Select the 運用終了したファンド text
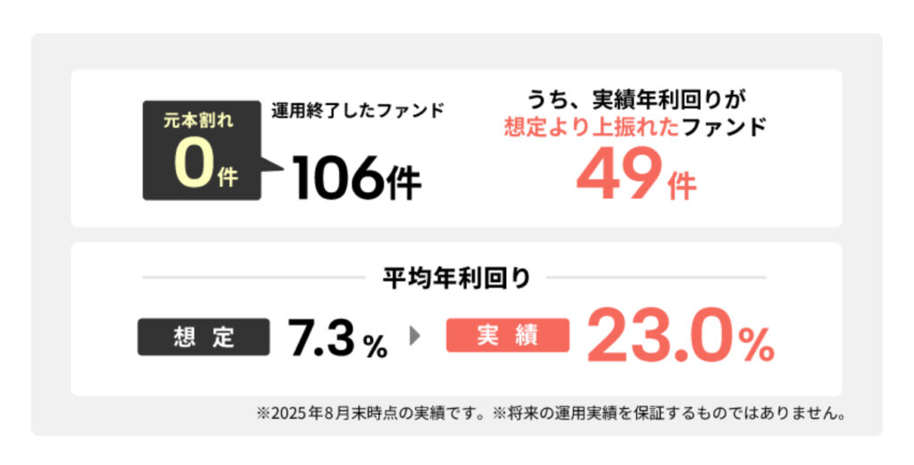This screenshot has height=465, width=914. [357, 111]
